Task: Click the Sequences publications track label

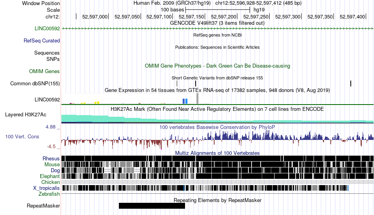Action: [x=47, y=53]
